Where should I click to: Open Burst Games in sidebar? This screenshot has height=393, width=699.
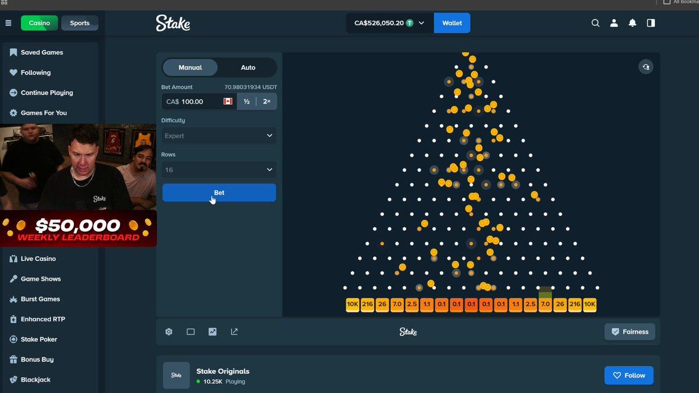(50, 299)
